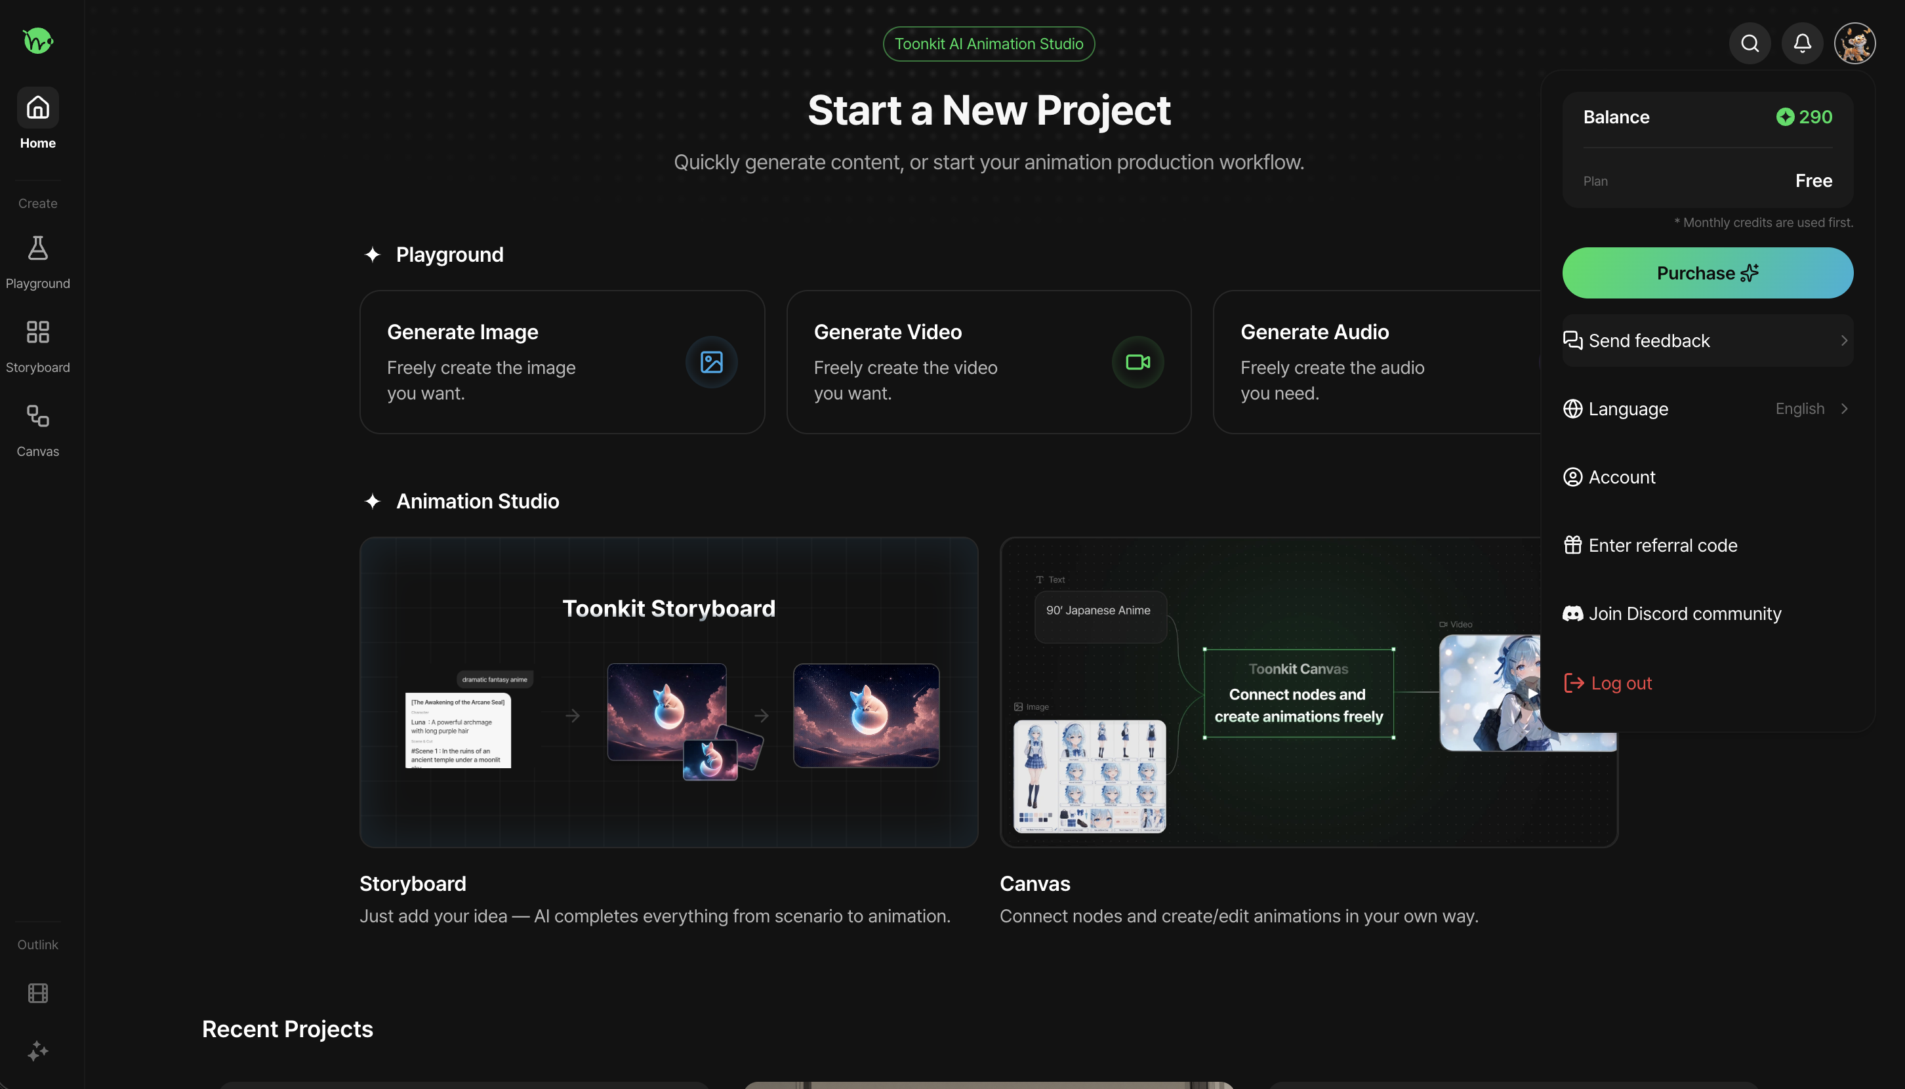Select Send feedback menu item

coord(1707,340)
